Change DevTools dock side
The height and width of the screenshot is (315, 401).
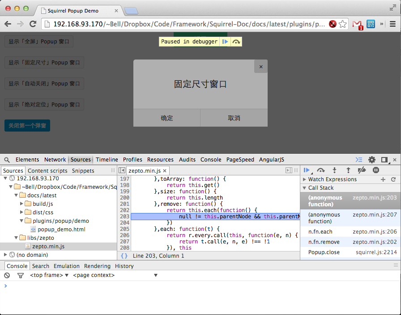[x=384, y=160]
